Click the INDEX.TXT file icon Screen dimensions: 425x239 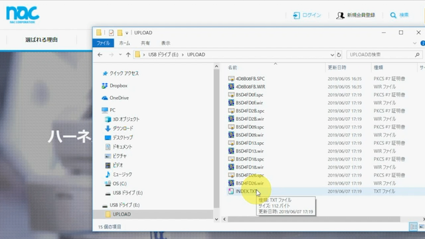[231, 191]
